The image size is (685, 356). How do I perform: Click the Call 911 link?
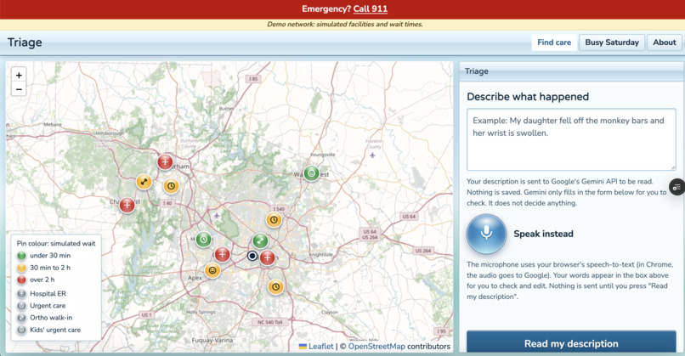tap(371, 8)
